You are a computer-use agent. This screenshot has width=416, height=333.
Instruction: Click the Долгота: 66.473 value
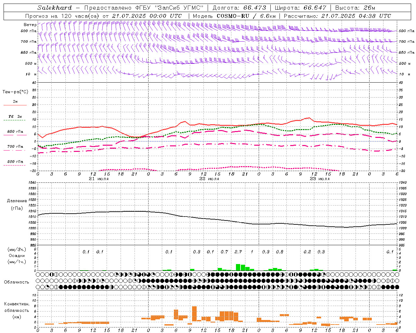pos(239,8)
